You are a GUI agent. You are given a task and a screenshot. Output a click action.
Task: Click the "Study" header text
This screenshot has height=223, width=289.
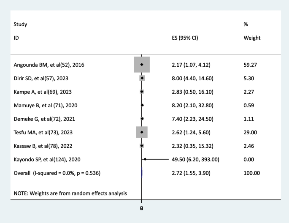pyautogui.click(x=20, y=24)
